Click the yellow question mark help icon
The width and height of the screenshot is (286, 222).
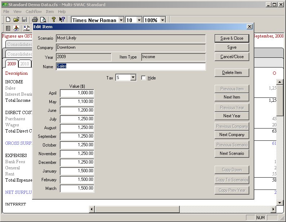pos(53,19)
